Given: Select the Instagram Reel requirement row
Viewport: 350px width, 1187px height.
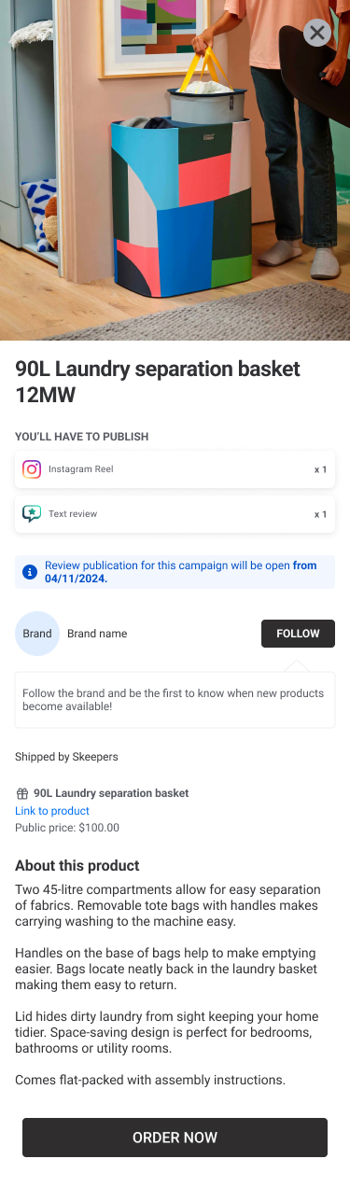Looking at the screenshot, I should (x=175, y=469).
